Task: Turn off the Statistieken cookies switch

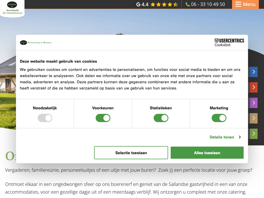Action: tap(161, 118)
